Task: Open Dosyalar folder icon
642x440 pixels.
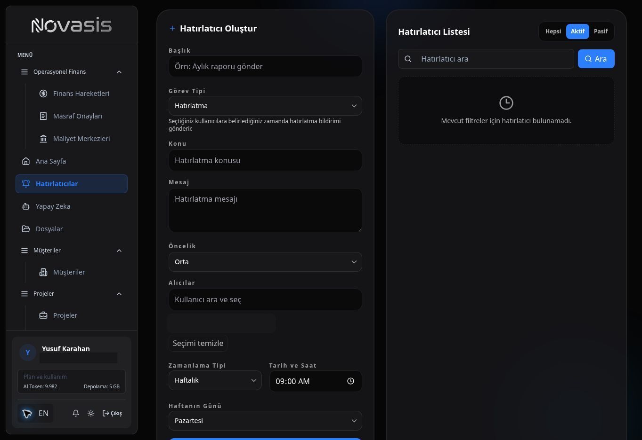Action: point(26,229)
